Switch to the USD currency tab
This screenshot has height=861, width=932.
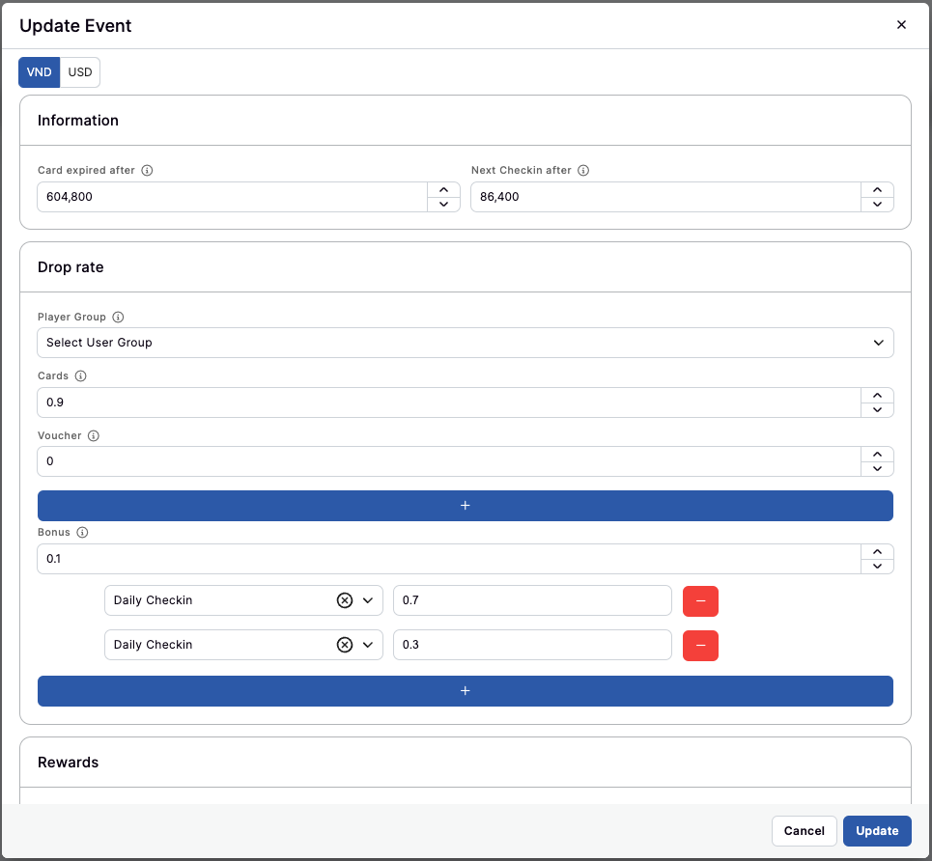click(80, 72)
